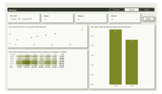Sort by Rural column header

(42, 54)
